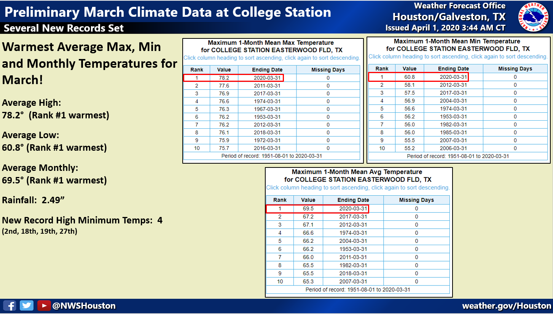Click the 2012-03-31 row in Min table

[458, 85]
